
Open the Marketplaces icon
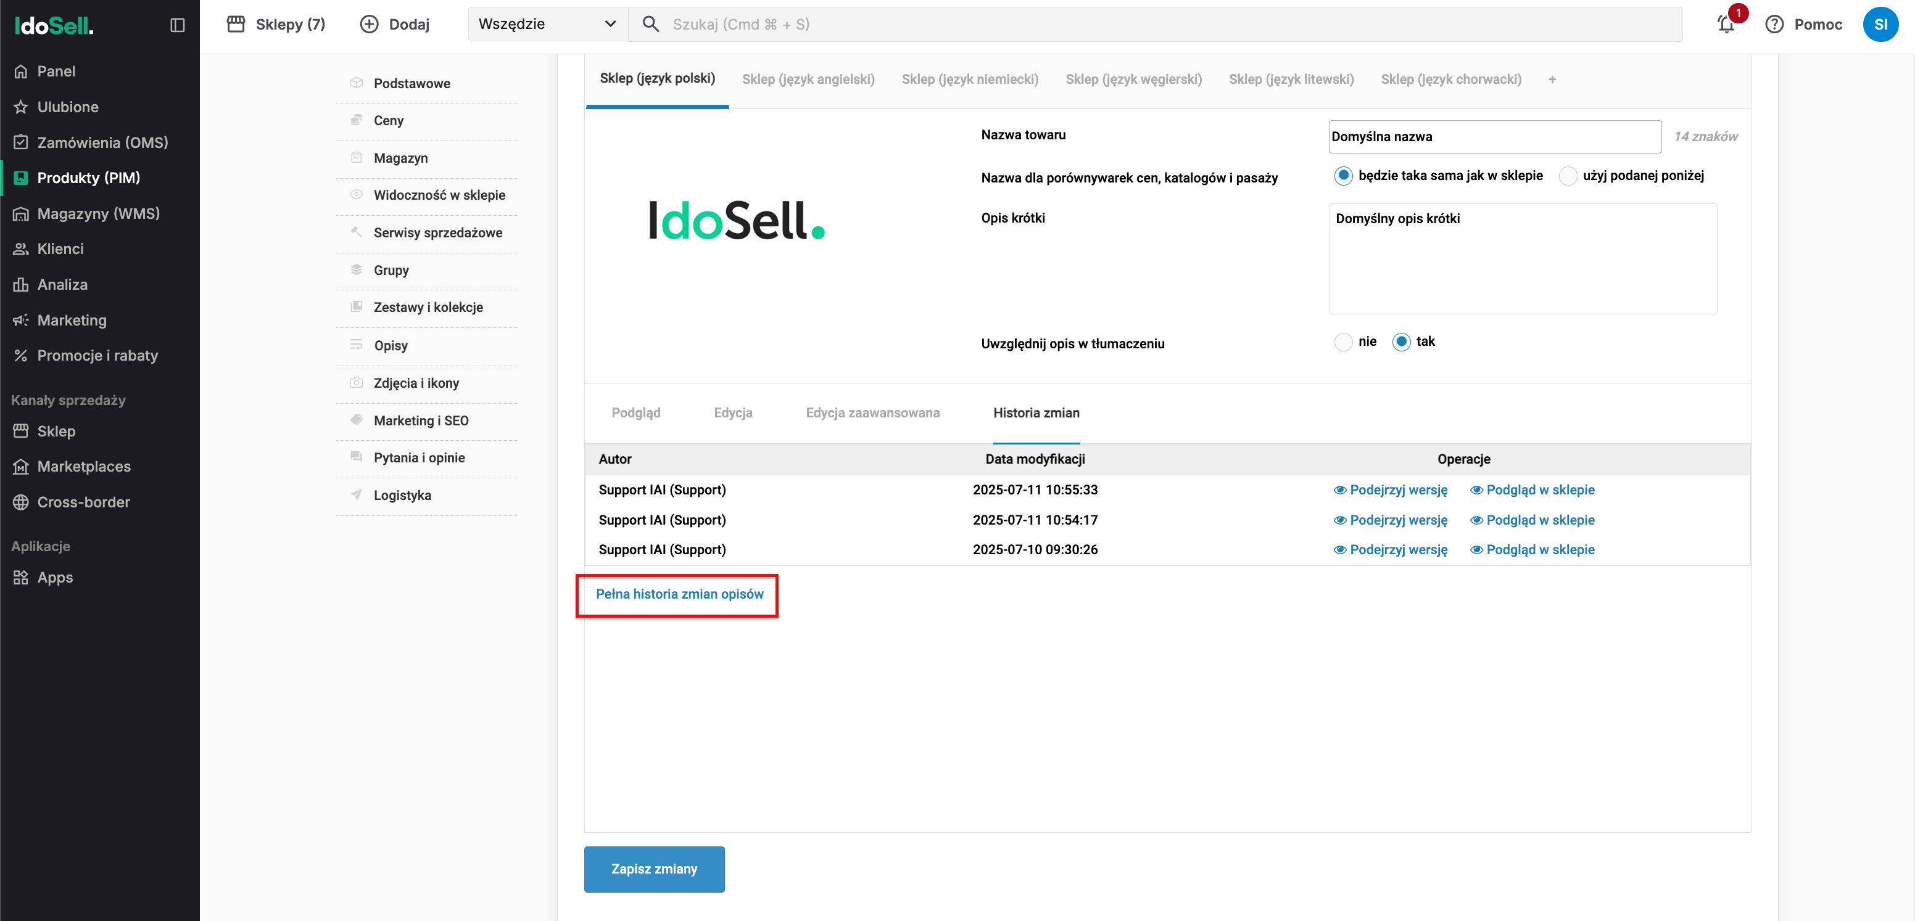pos(21,467)
